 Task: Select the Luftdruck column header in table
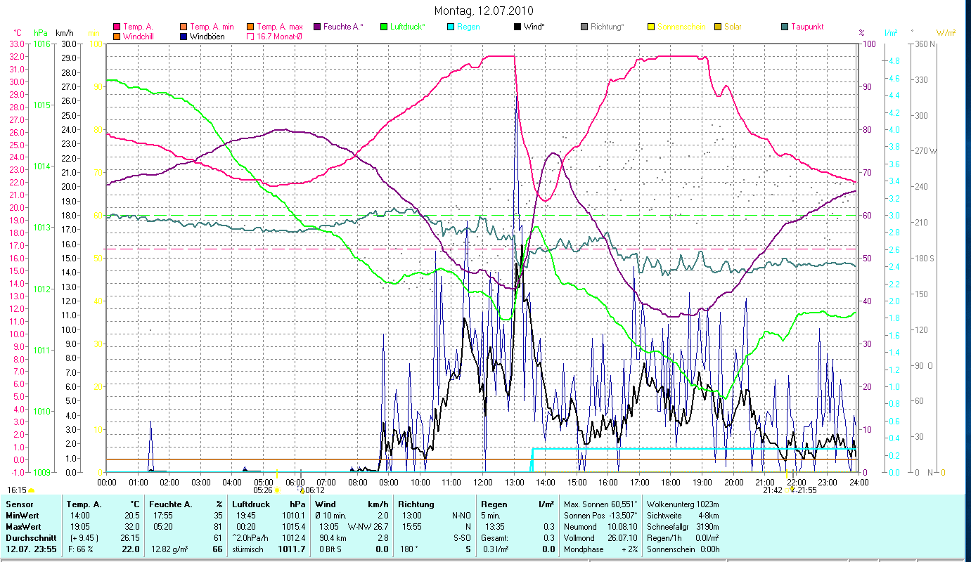[250, 504]
